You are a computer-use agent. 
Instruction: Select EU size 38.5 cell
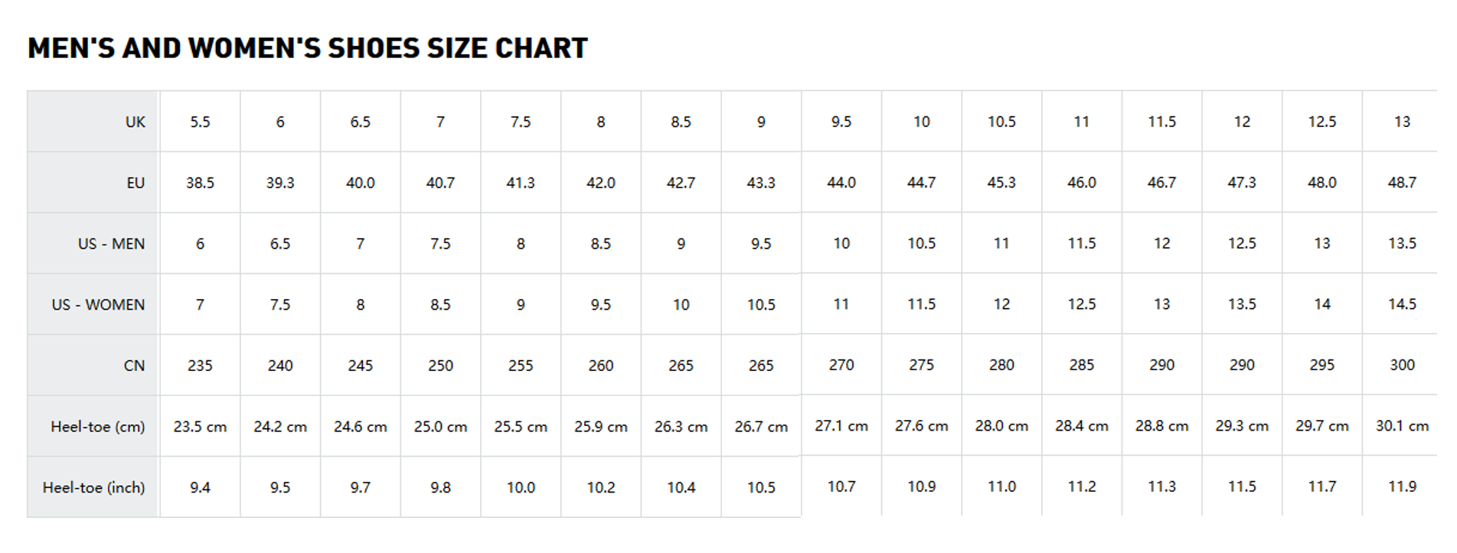tap(200, 183)
